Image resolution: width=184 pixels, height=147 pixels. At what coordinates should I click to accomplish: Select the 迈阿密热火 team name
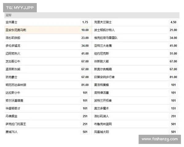(13, 54)
